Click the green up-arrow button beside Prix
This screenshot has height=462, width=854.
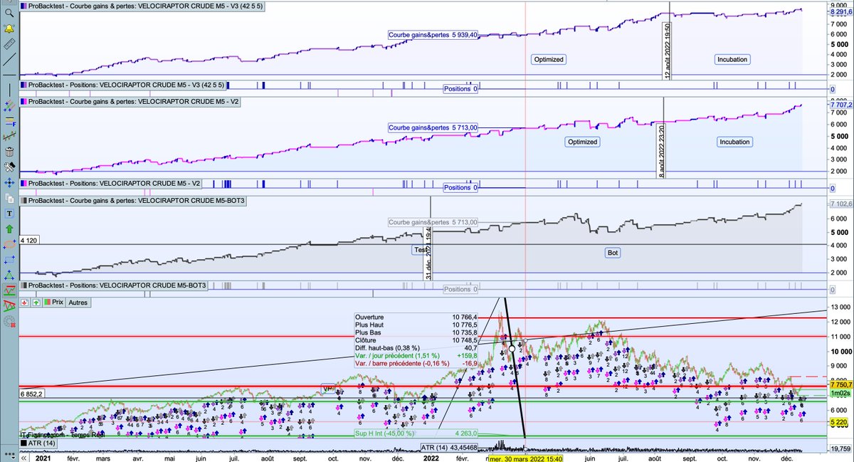(36, 302)
